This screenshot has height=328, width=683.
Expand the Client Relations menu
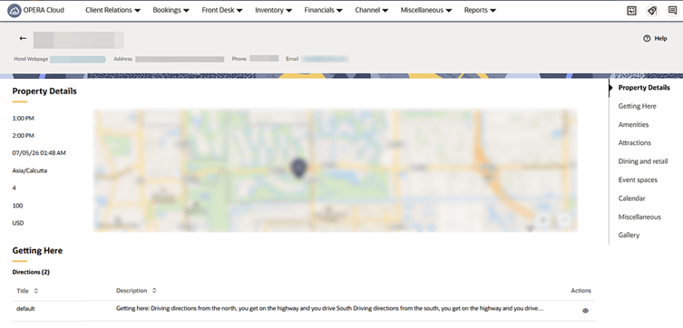point(112,10)
